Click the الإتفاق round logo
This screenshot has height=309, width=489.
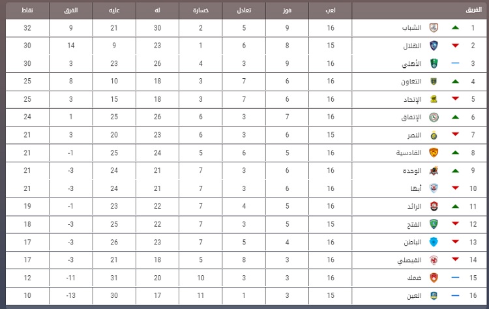[434, 117]
